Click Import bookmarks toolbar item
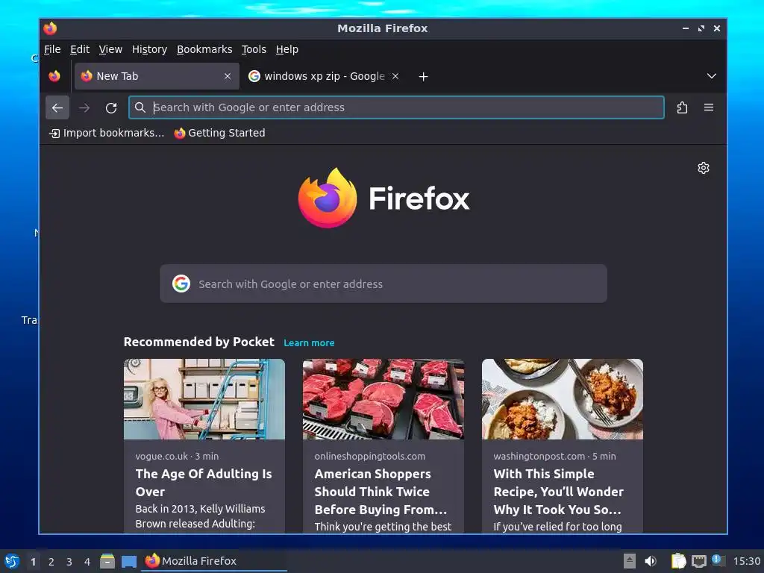The width and height of the screenshot is (764, 573). point(107,133)
